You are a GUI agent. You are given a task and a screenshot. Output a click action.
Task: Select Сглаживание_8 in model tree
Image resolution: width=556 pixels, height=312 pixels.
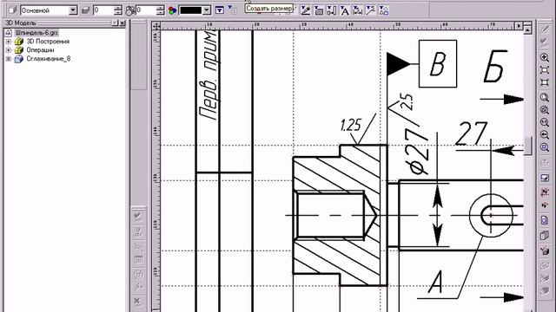coord(49,59)
